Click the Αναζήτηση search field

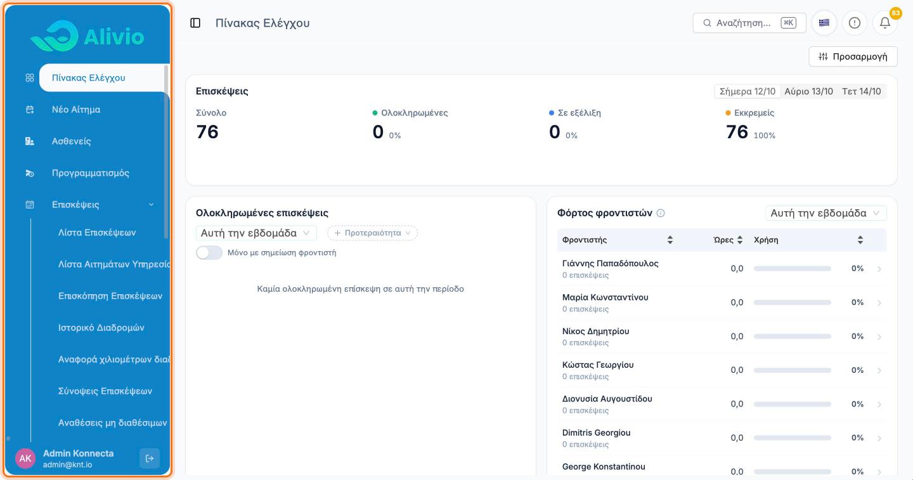click(749, 23)
